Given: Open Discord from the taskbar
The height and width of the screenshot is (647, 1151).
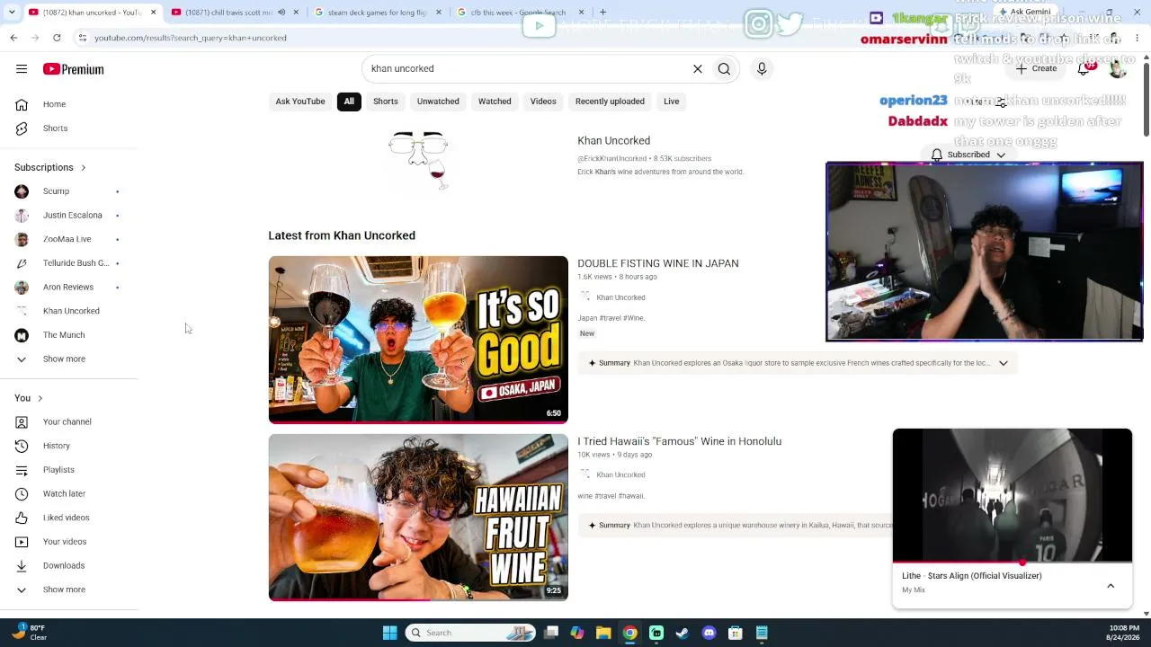Looking at the screenshot, I should click(709, 633).
